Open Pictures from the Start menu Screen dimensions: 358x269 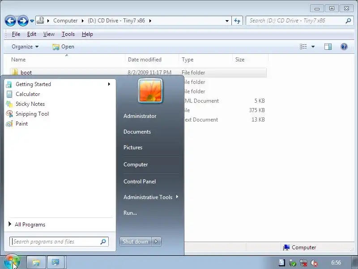pos(133,148)
